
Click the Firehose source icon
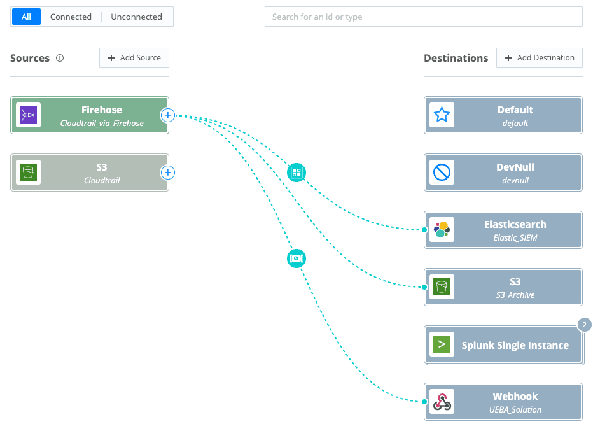[x=28, y=115]
